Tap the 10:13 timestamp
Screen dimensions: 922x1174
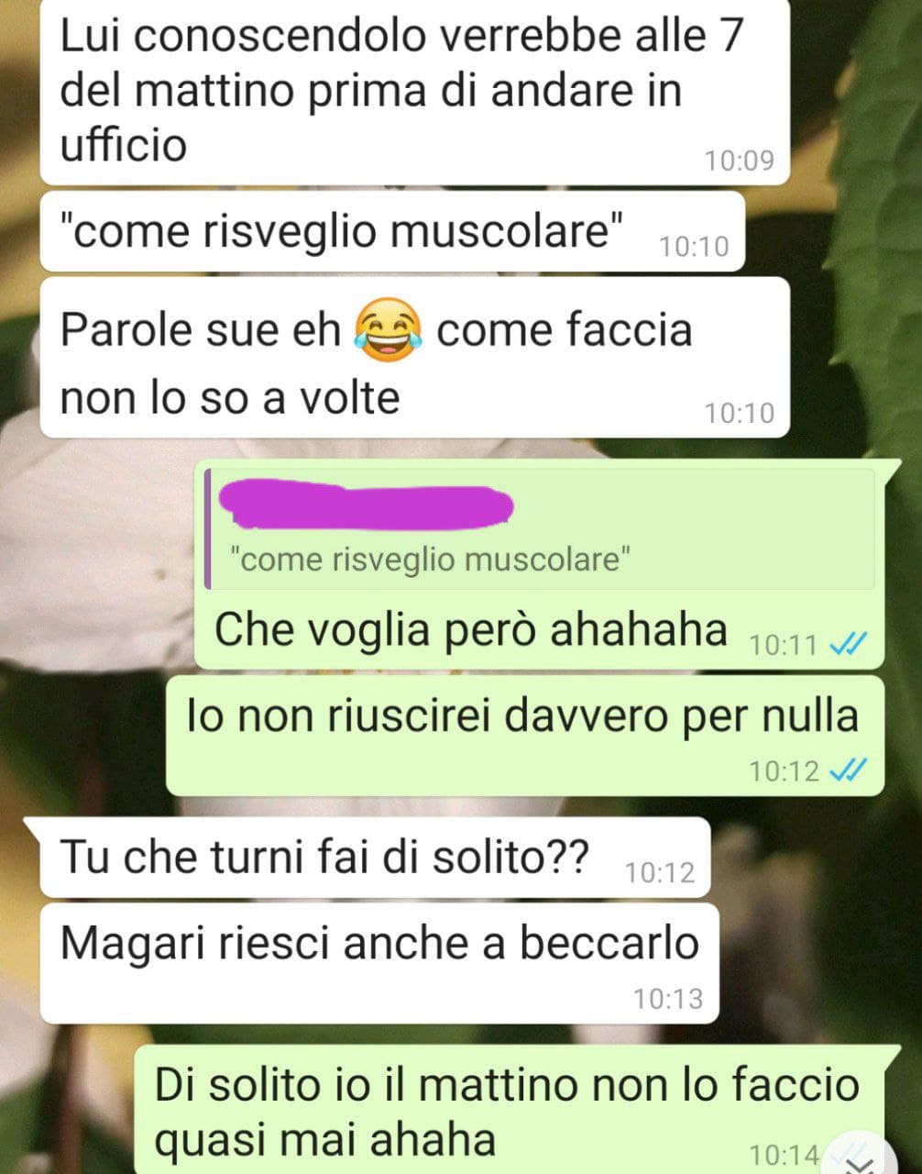click(x=668, y=998)
